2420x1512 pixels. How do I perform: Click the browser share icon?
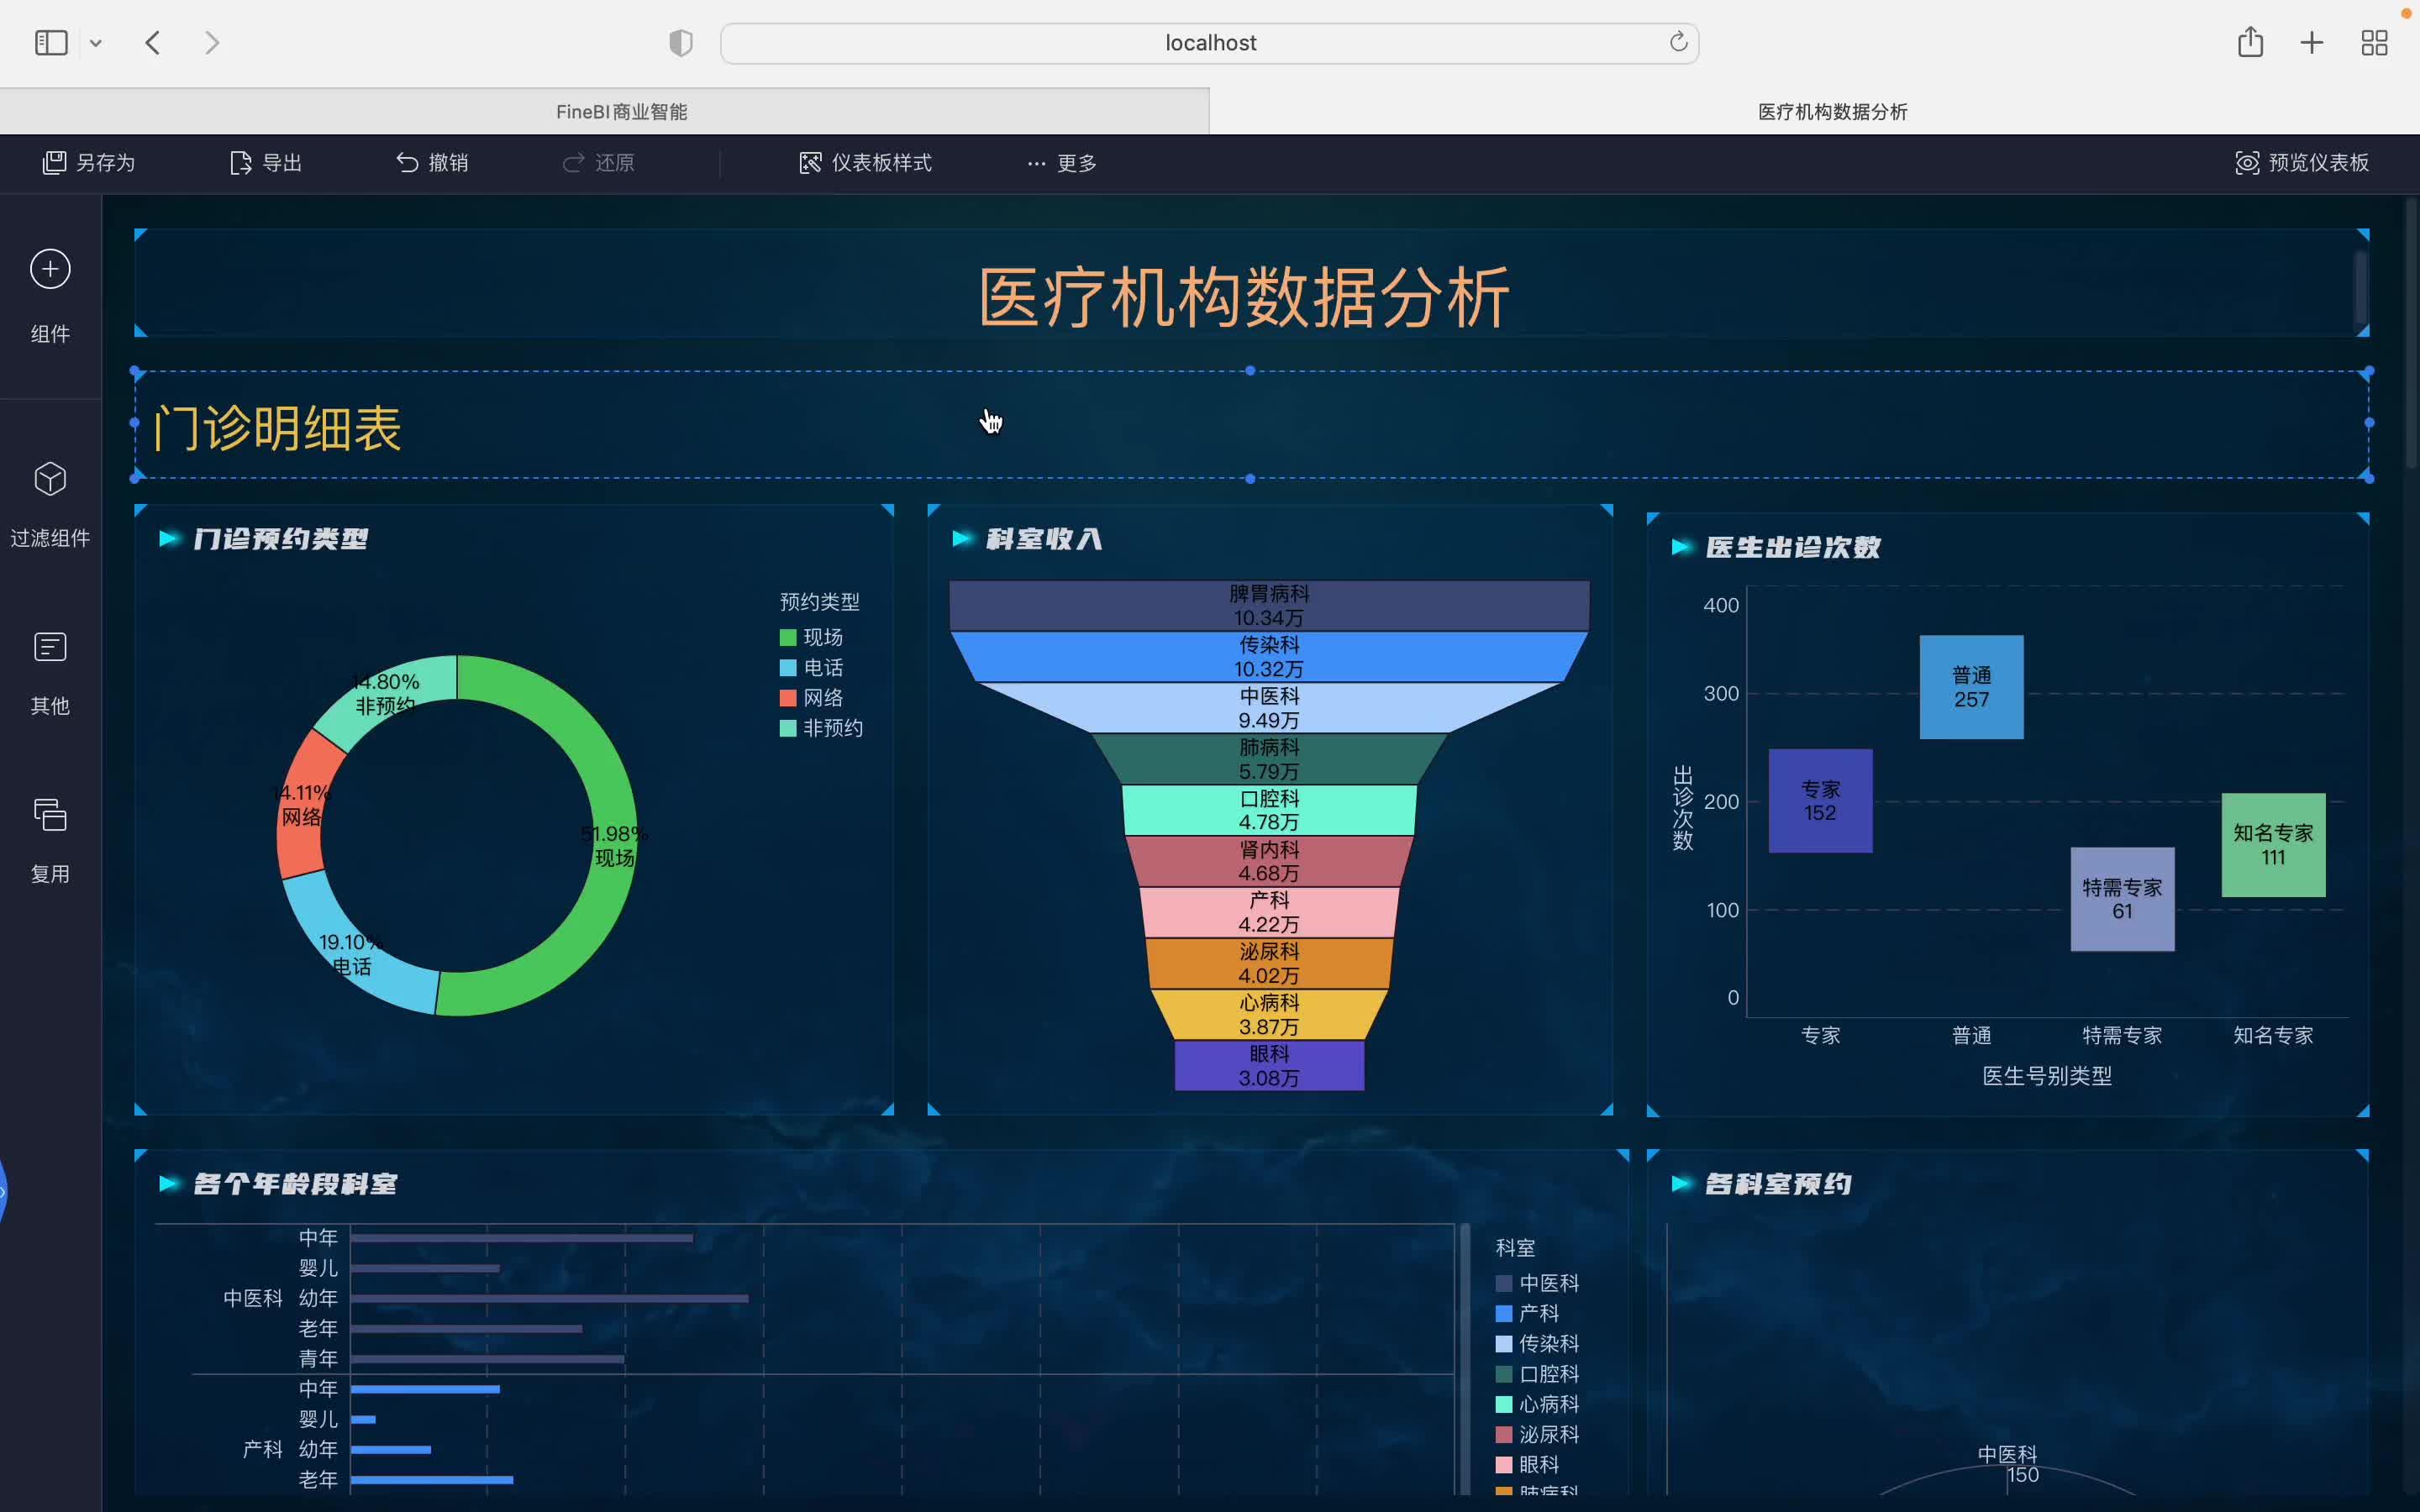(2250, 43)
